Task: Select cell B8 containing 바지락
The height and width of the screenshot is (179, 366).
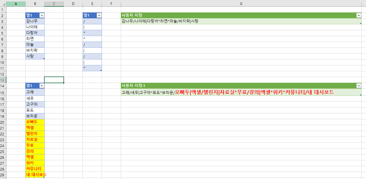Action: [x=35, y=50]
